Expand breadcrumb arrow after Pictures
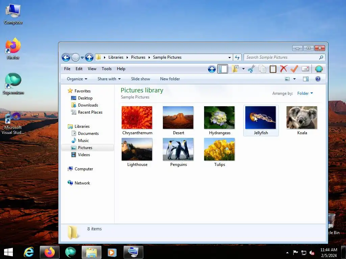Viewport: 346px width, 259px height. coord(149,57)
